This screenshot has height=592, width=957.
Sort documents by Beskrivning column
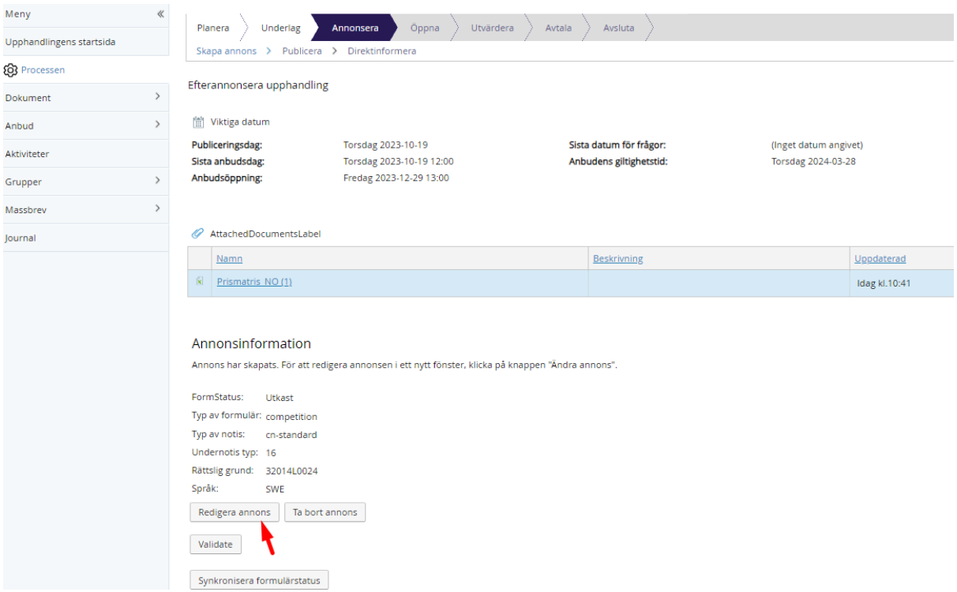[618, 259]
